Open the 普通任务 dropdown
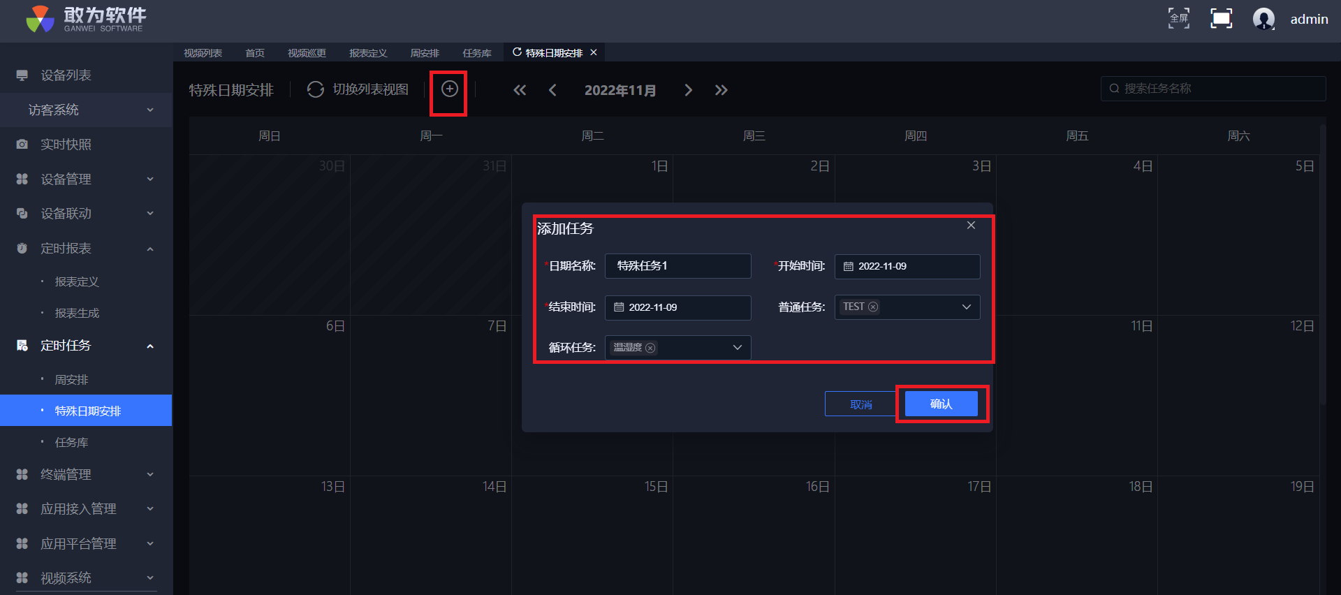 [x=967, y=307]
